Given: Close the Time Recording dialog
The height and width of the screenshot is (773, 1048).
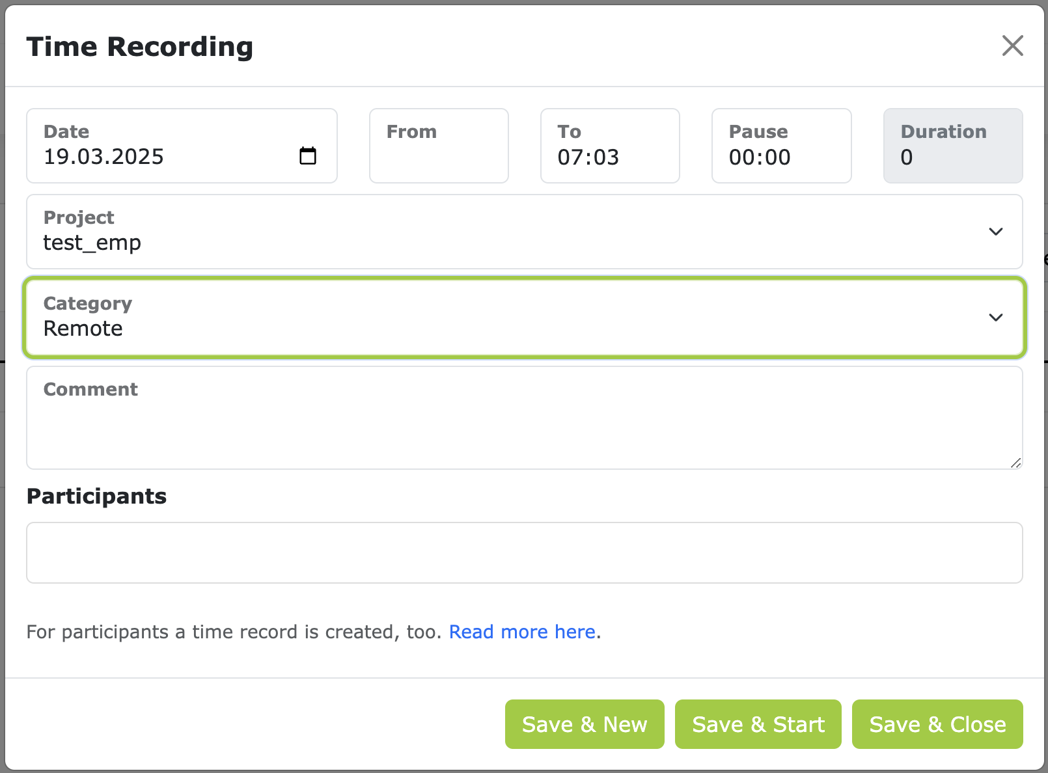Looking at the screenshot, I should [1013, 46].
